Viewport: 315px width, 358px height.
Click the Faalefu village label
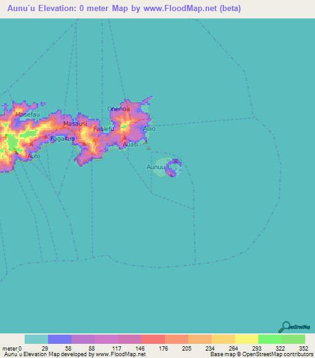[x=104, y=129]
